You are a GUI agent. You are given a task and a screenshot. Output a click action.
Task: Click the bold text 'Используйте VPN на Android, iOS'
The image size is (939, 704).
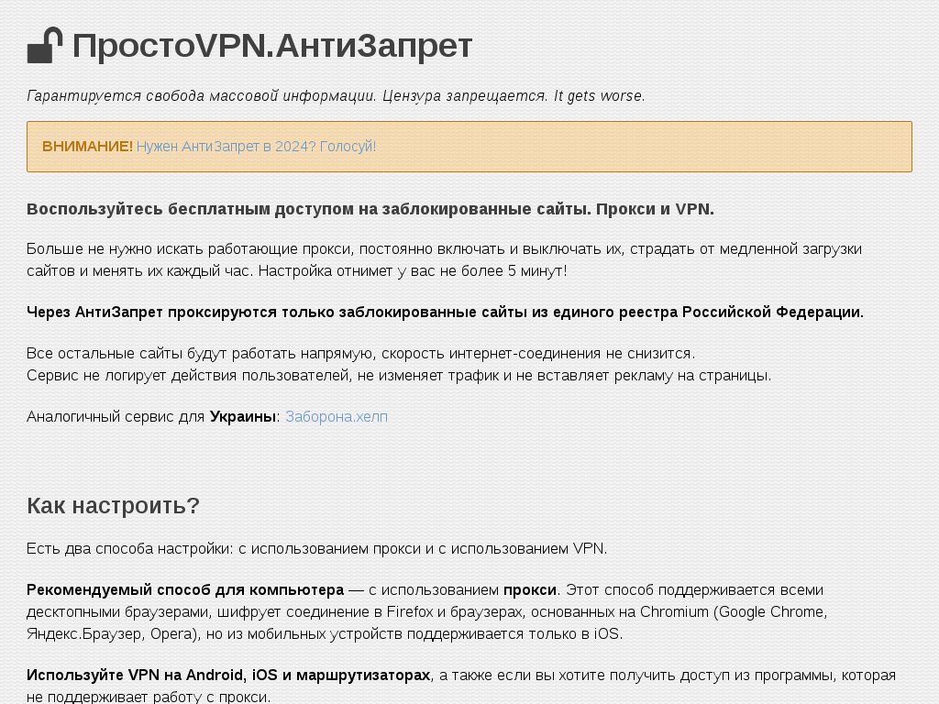tap(228, 676)
